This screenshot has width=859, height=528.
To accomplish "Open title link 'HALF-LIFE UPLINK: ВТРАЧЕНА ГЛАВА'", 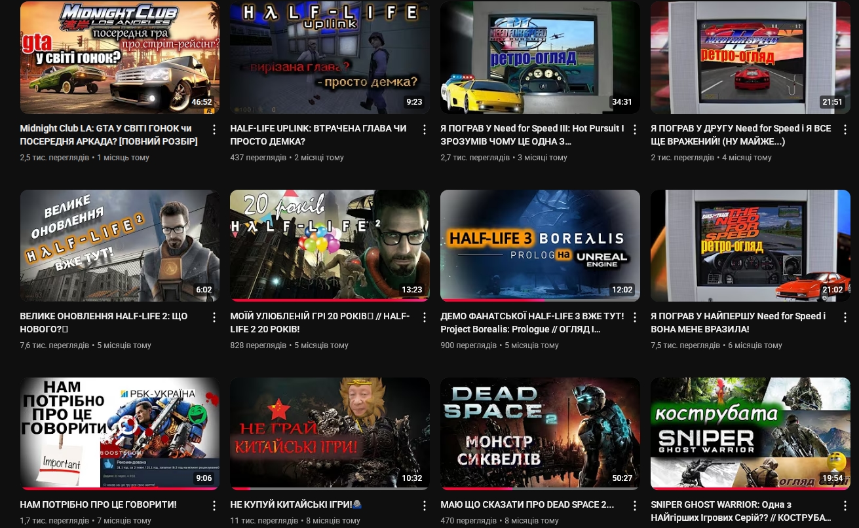I will pyautogui.click(x=318, y=135).
